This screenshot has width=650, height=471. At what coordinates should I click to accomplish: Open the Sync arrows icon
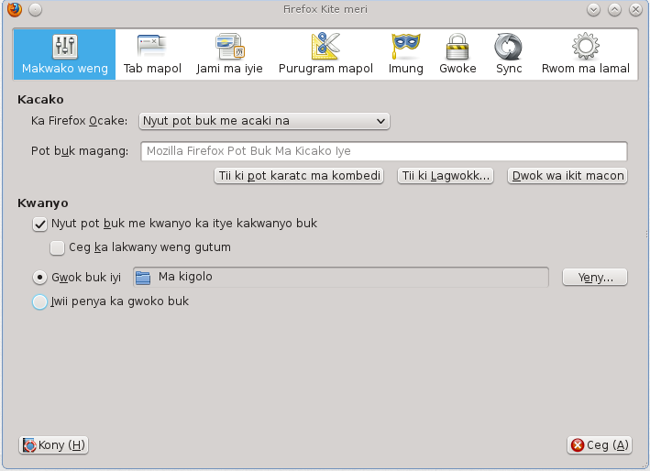(508, 47)
